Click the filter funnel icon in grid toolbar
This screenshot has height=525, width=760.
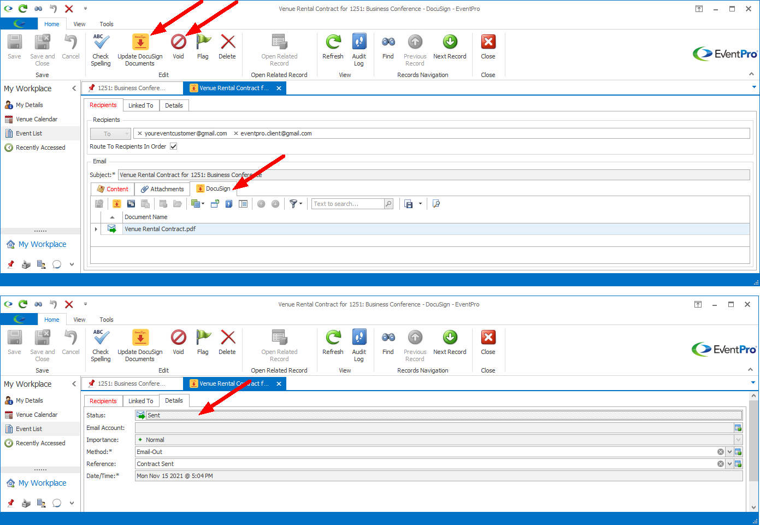293,204
